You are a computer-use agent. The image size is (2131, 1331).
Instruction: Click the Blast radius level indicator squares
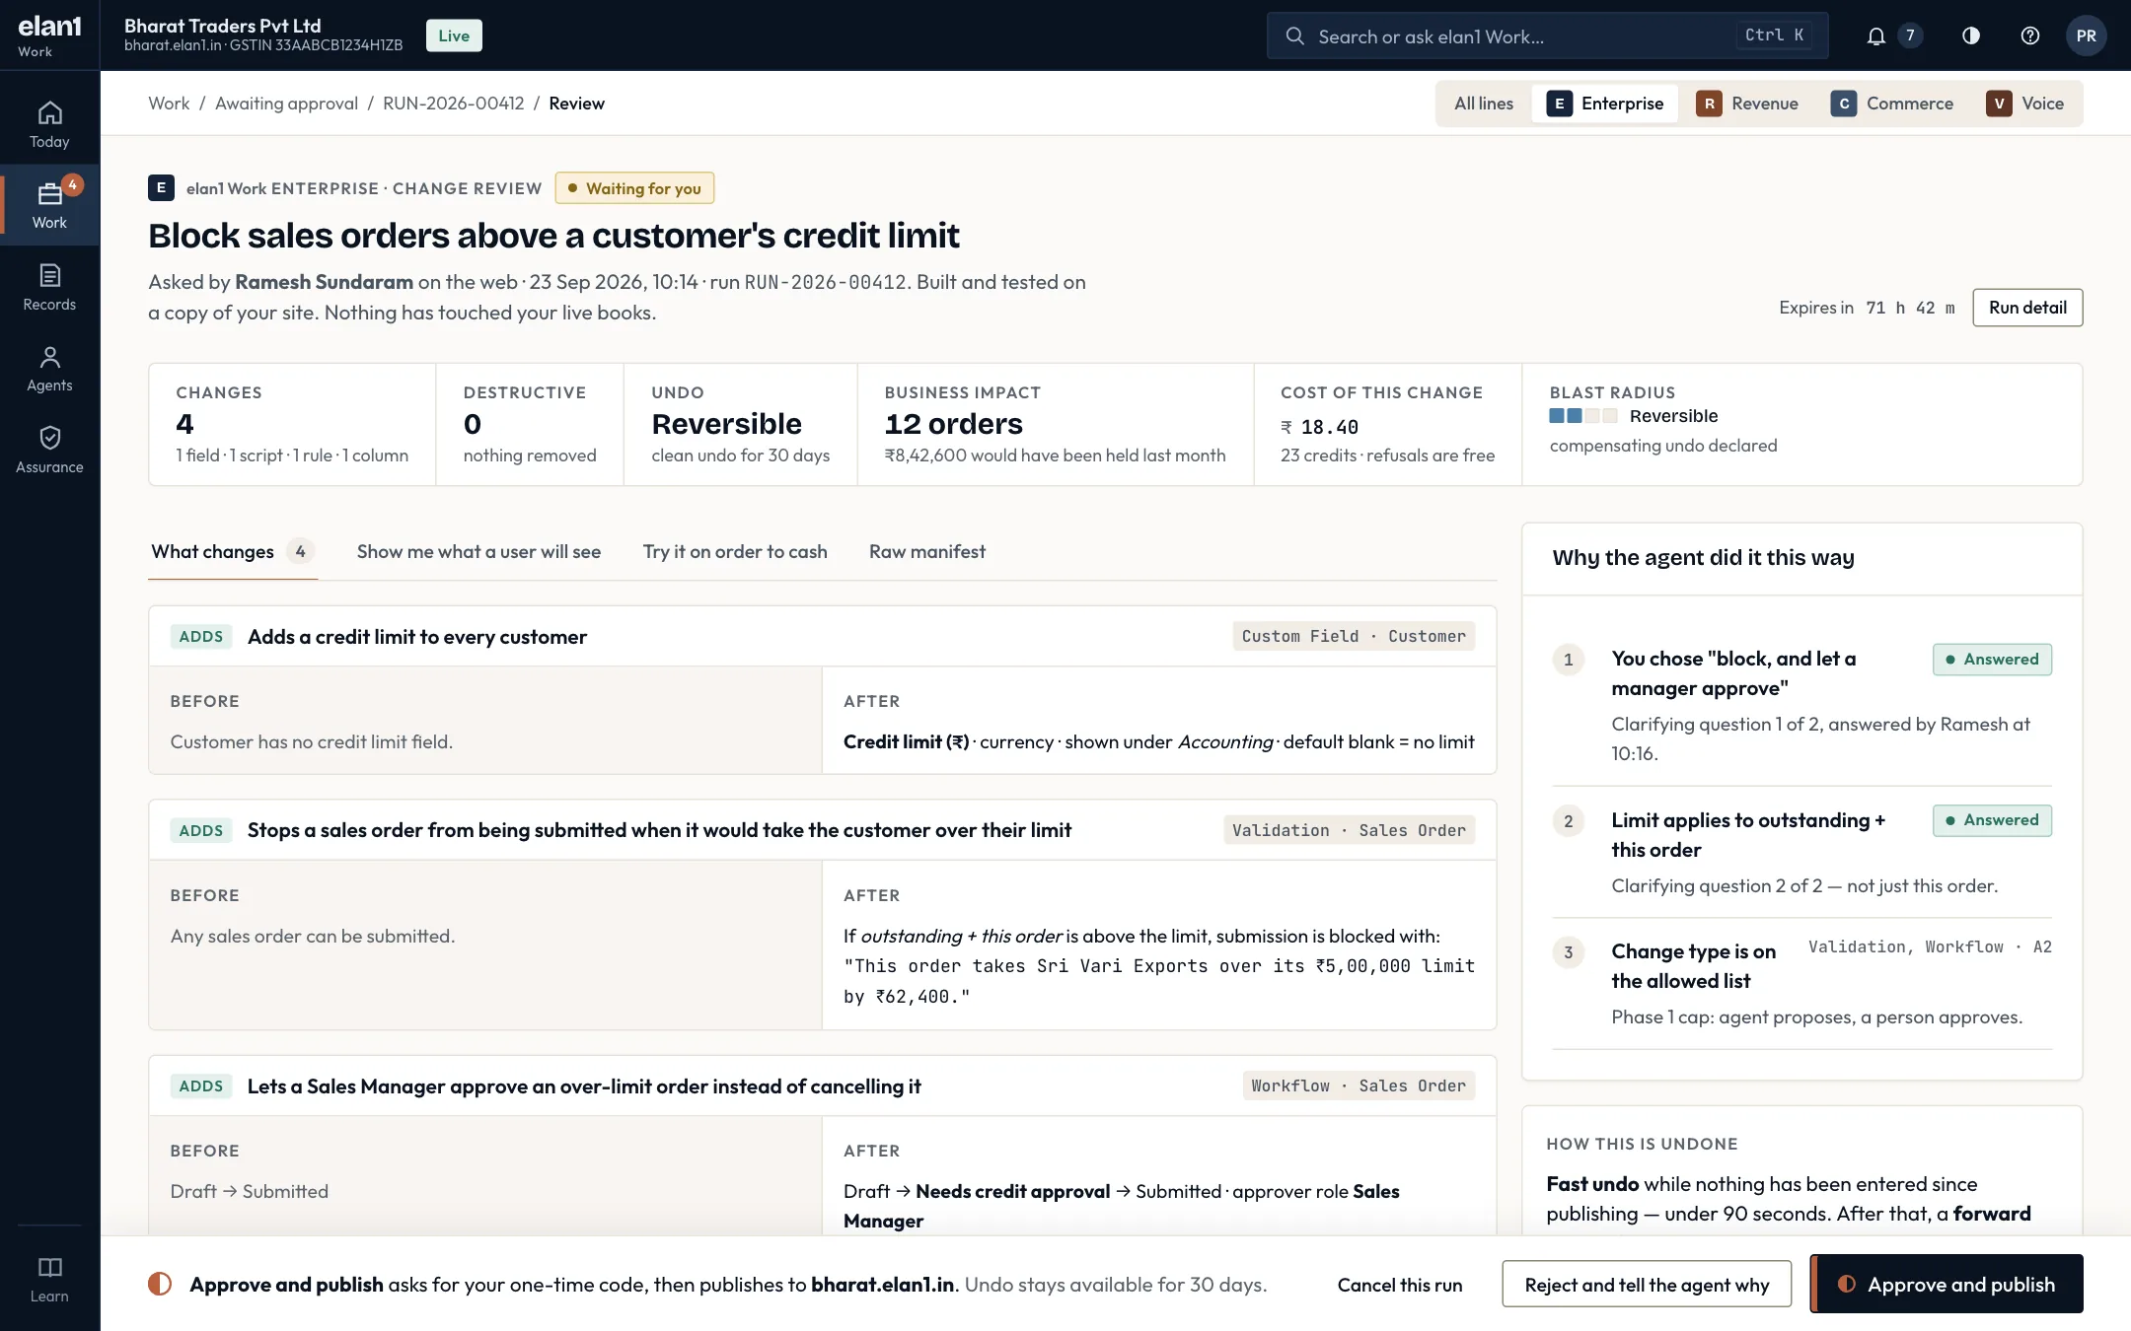point(1582,416)
